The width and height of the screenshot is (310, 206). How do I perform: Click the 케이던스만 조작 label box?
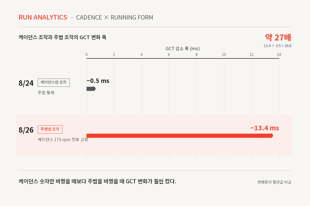pyautogui.click(x=54, y=82)
